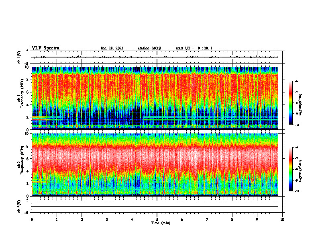Click the "ch.1(V)" axis label
This screenshot has width=318, height=246.
click(19, 57)
